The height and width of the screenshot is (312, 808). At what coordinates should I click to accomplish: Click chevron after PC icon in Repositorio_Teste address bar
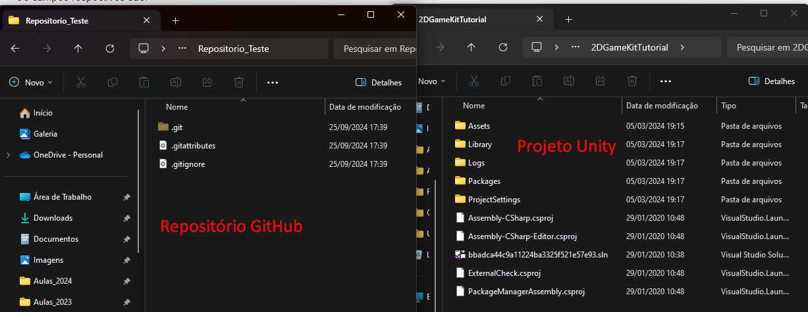point(163,48)
